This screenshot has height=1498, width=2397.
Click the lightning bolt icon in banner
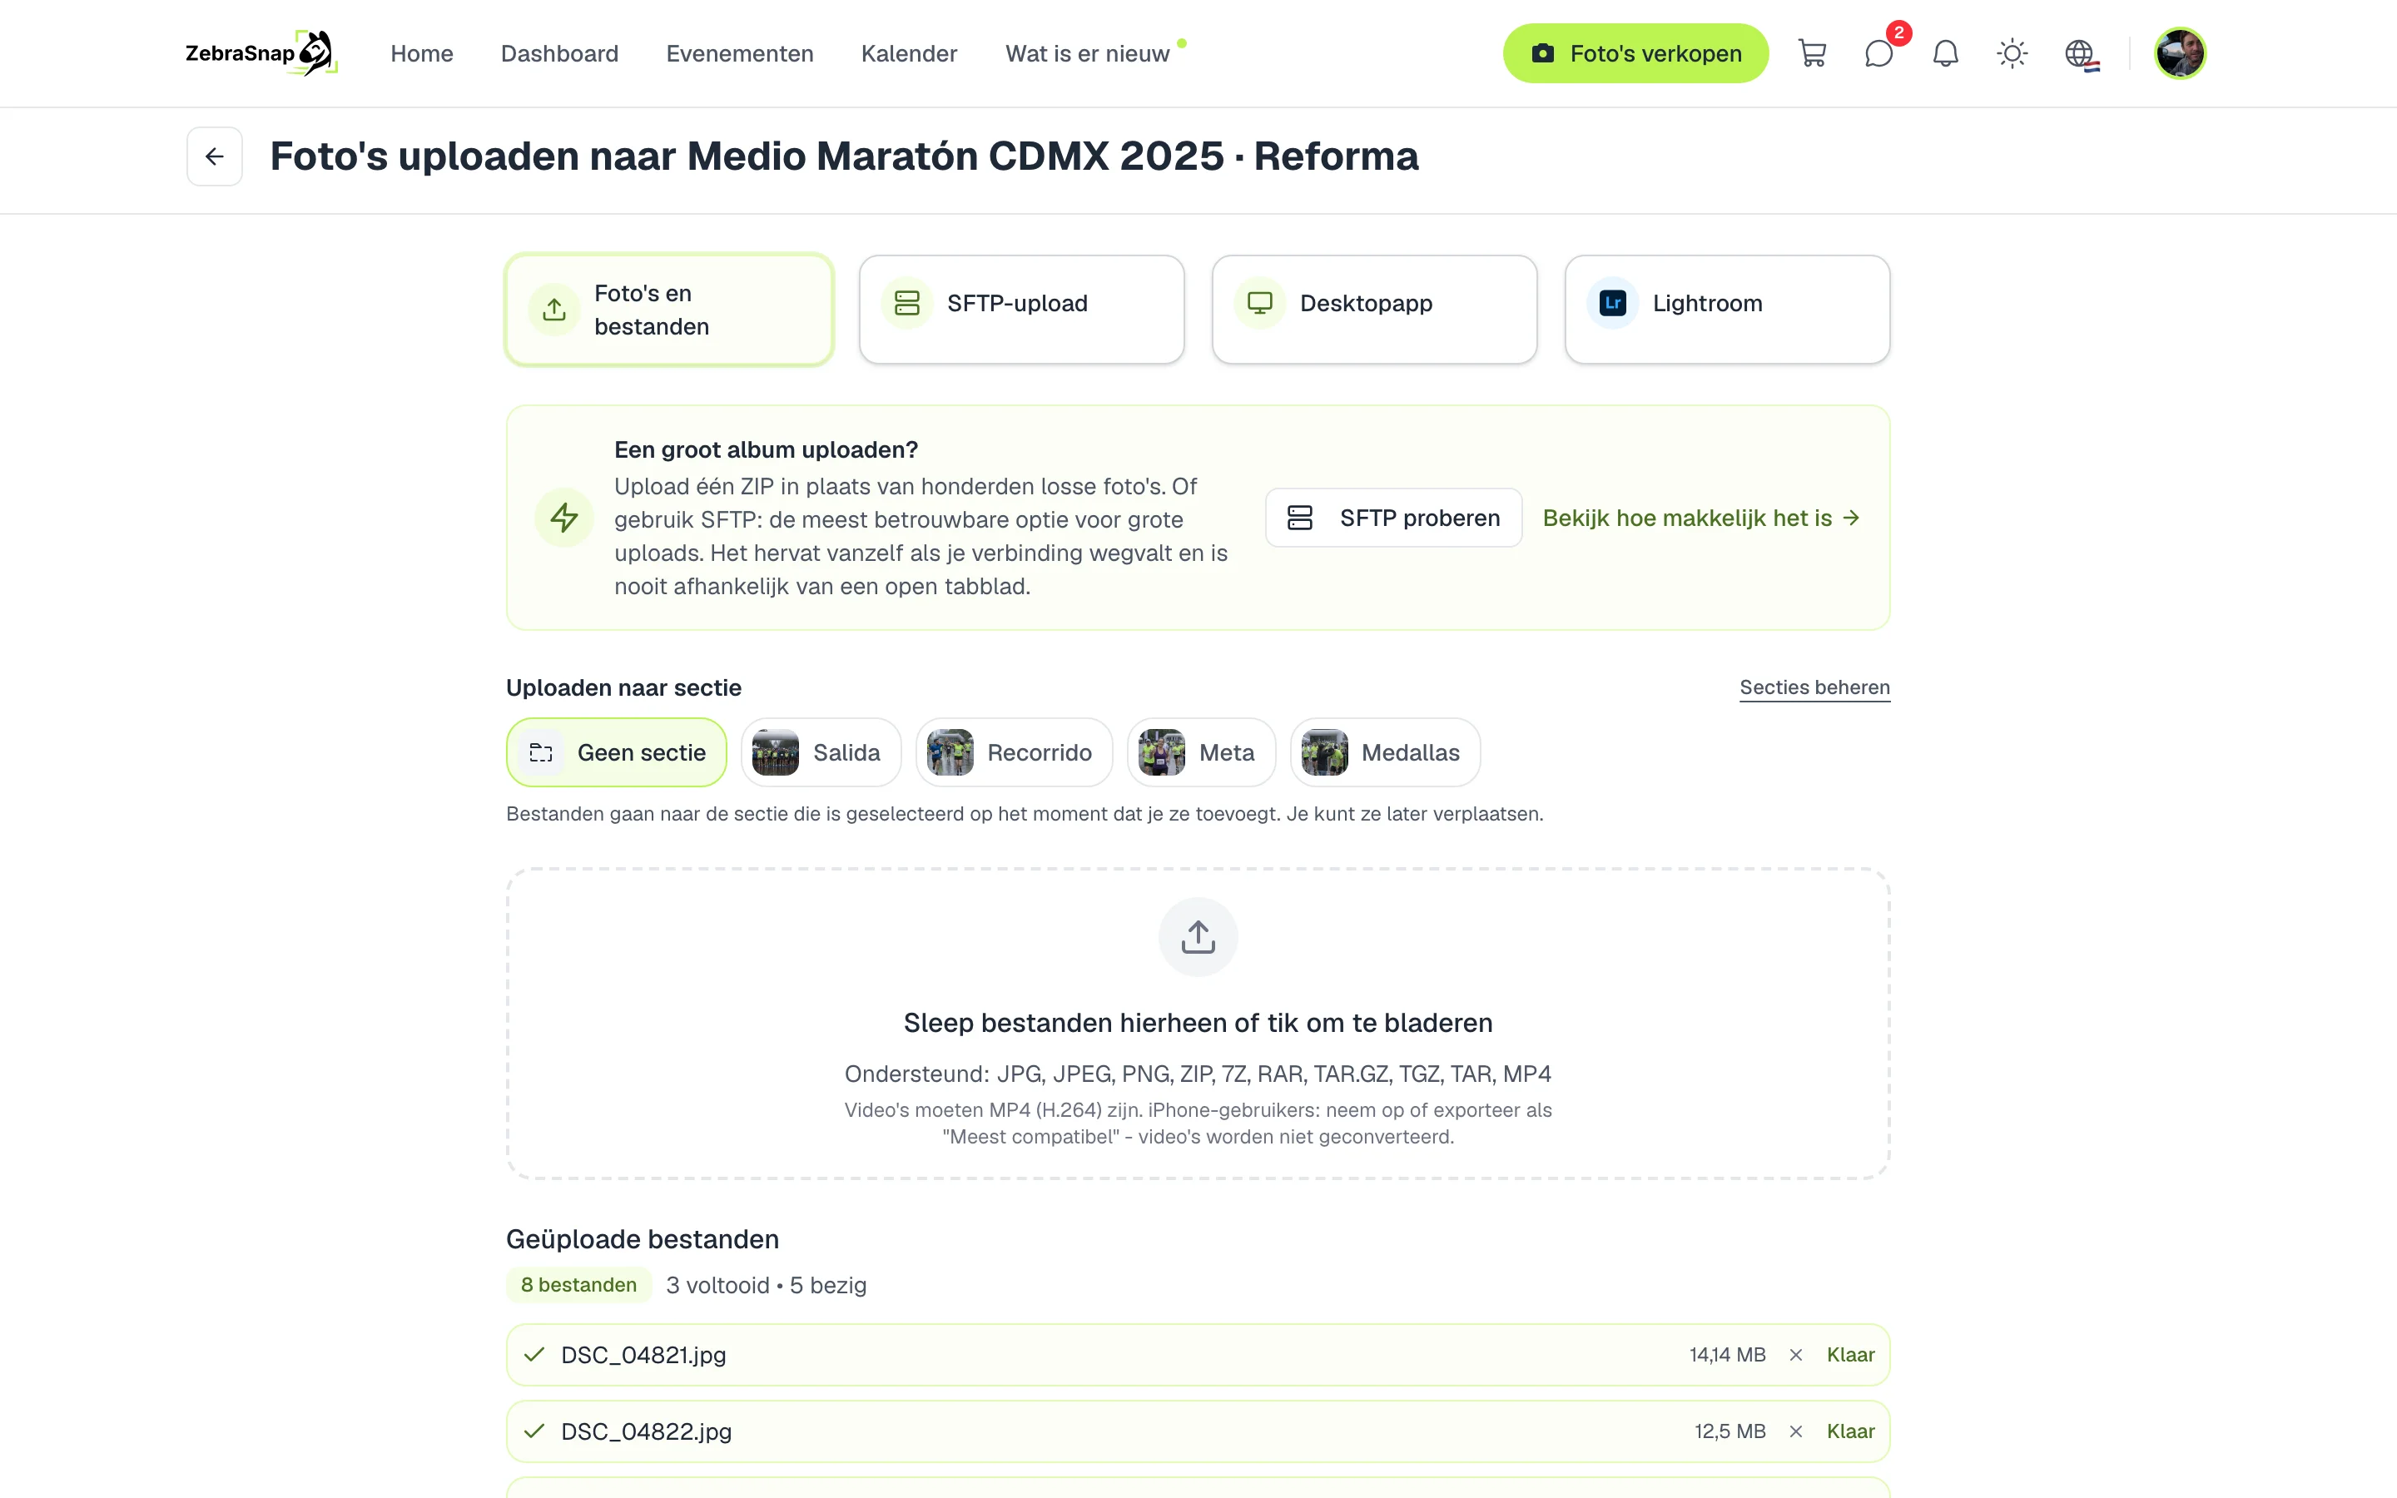[563, 517]
